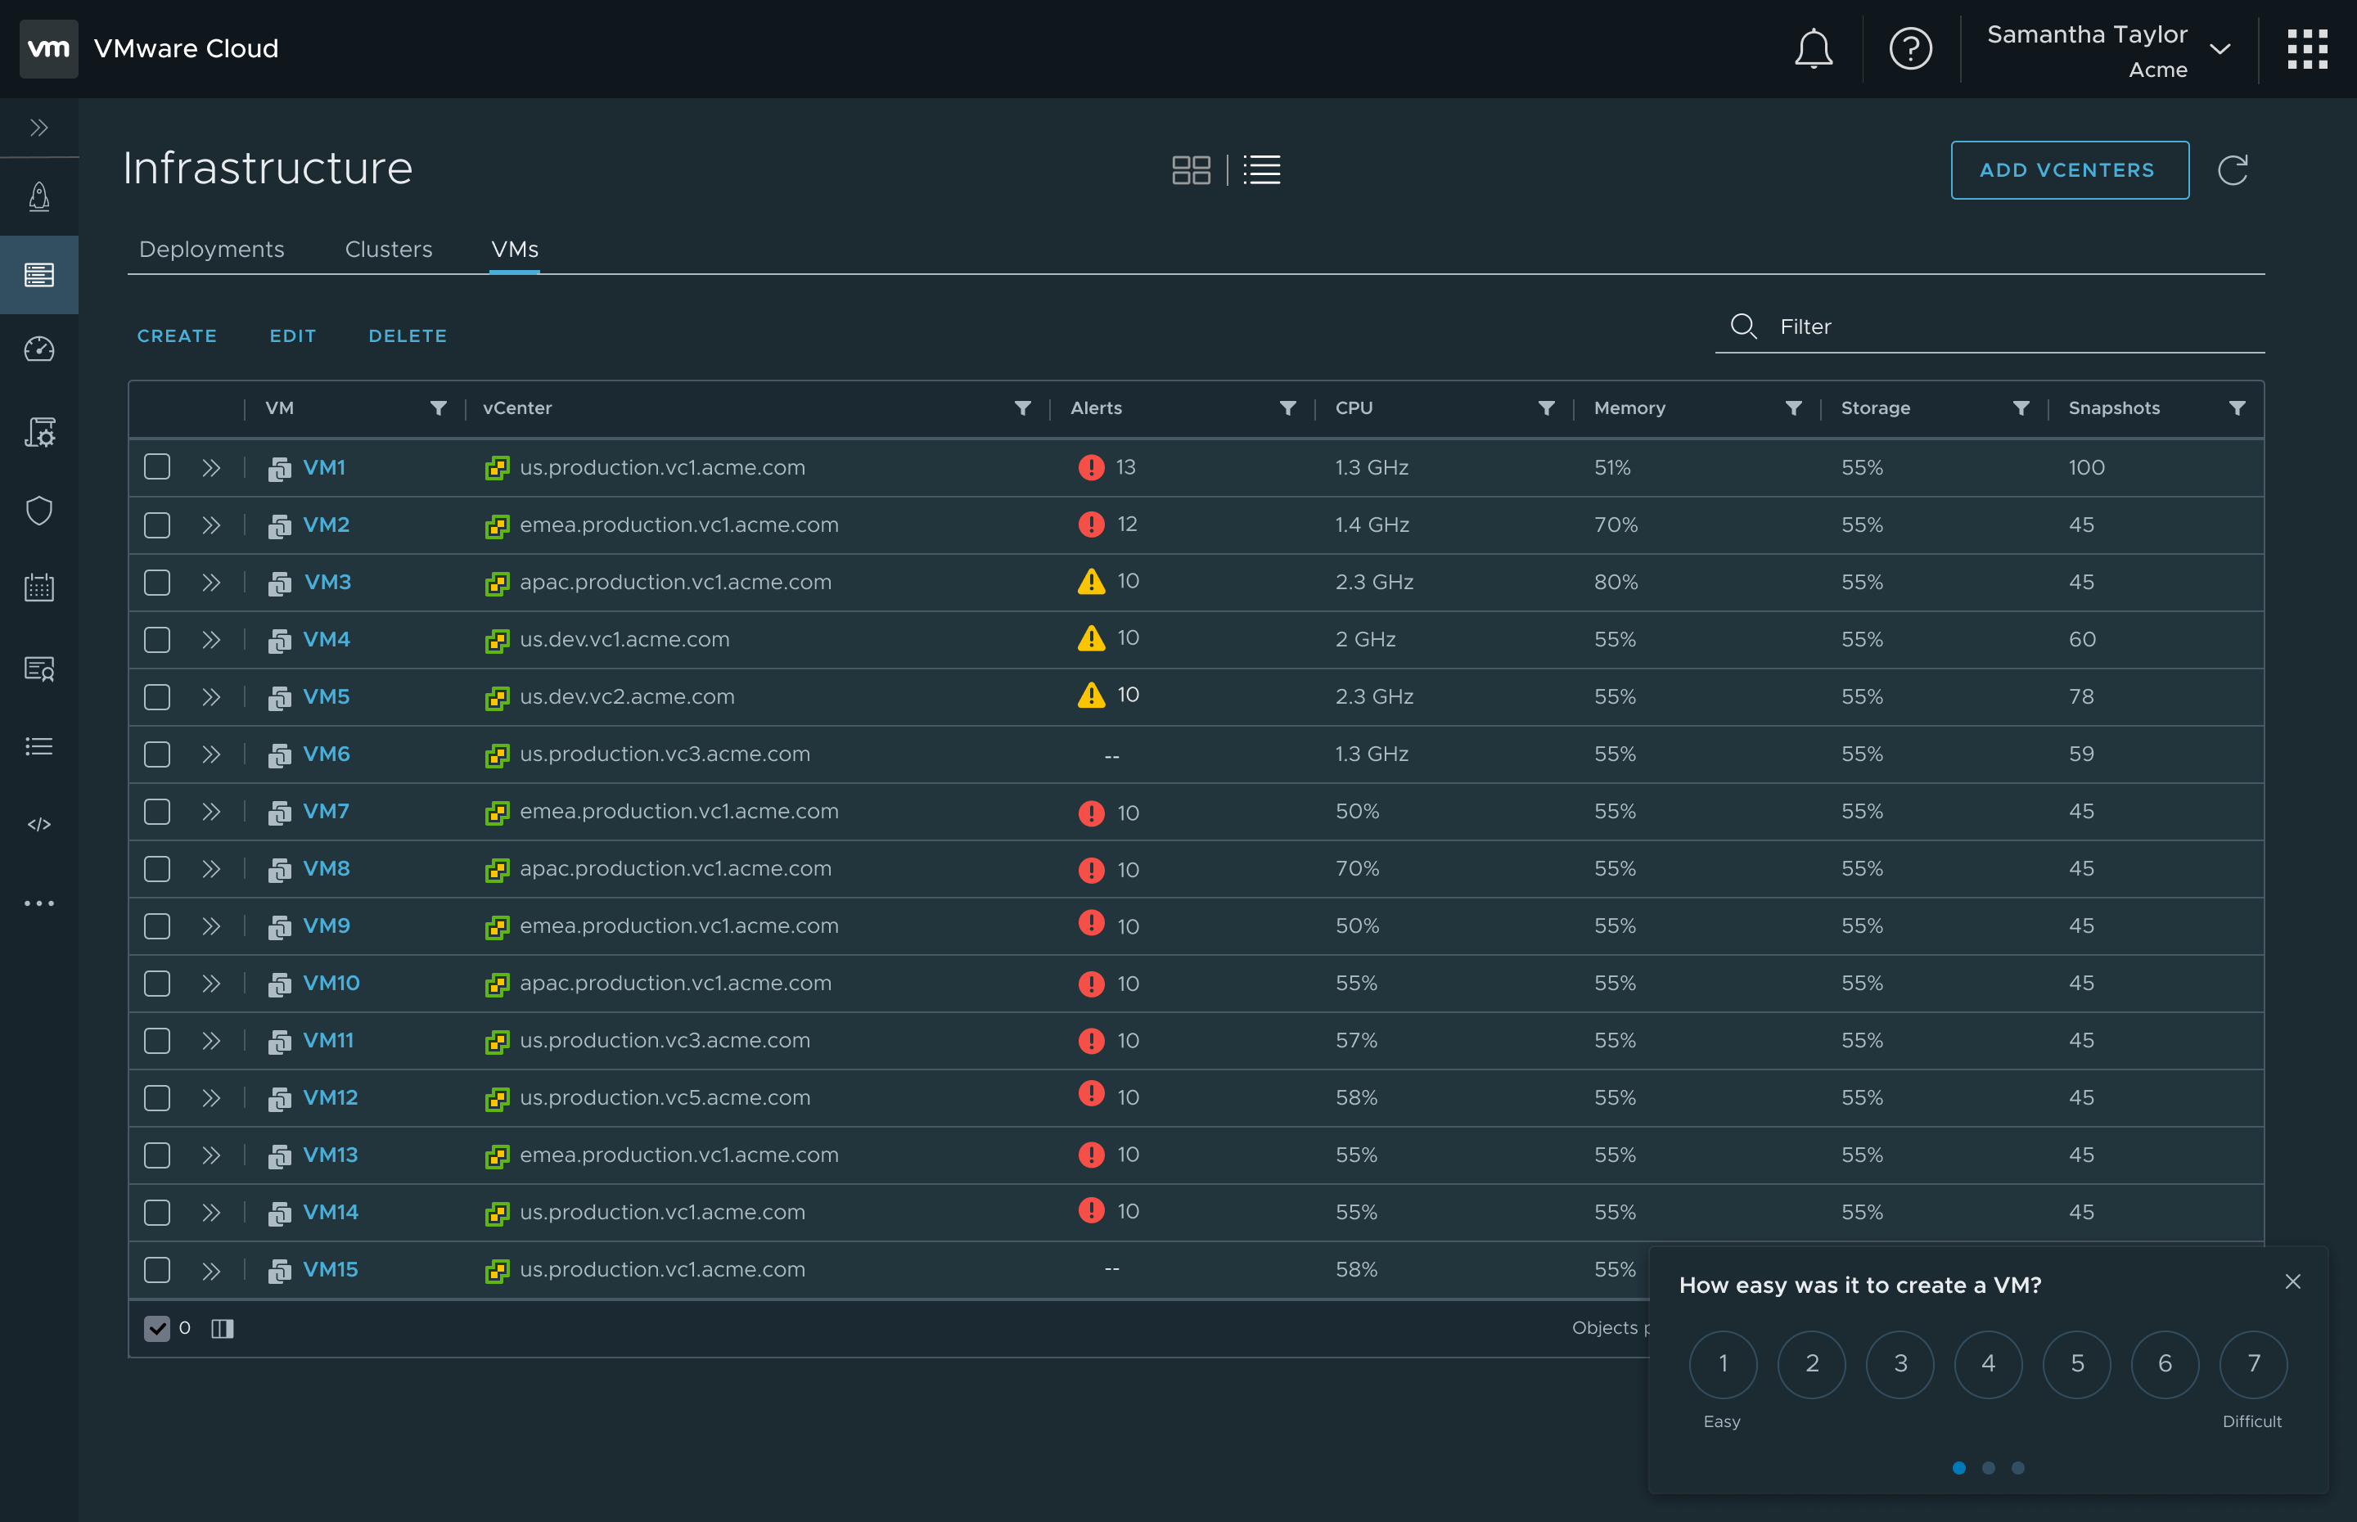Image resolution: width=2357 pixels, height=1522 pixels.
Task: Click the Filter search field
Action: click(1990, 327)
